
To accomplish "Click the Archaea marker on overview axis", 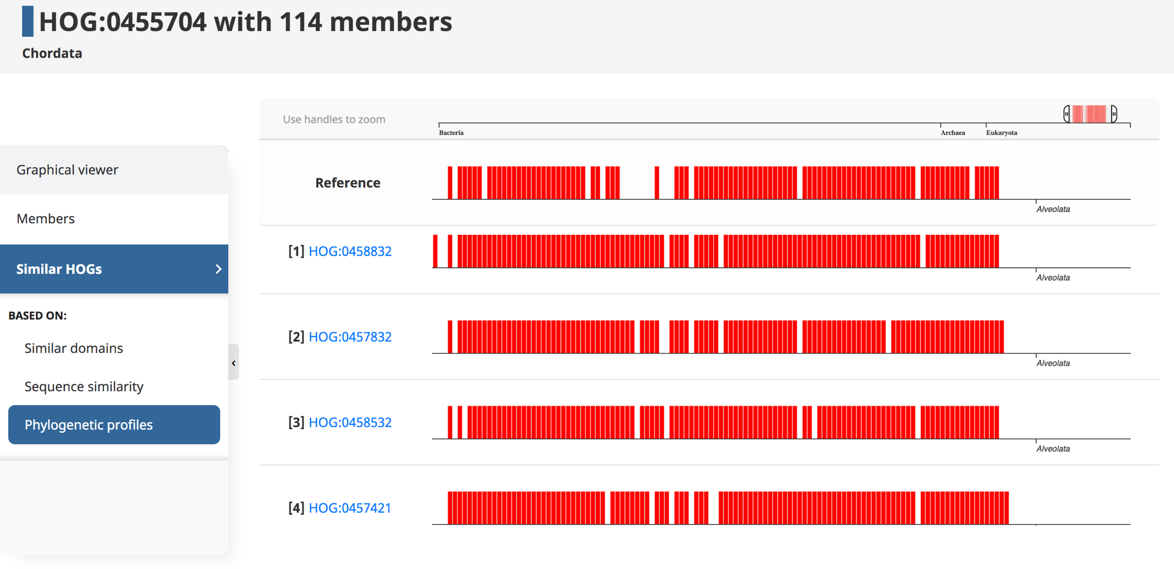I will [x=952, y=133].
